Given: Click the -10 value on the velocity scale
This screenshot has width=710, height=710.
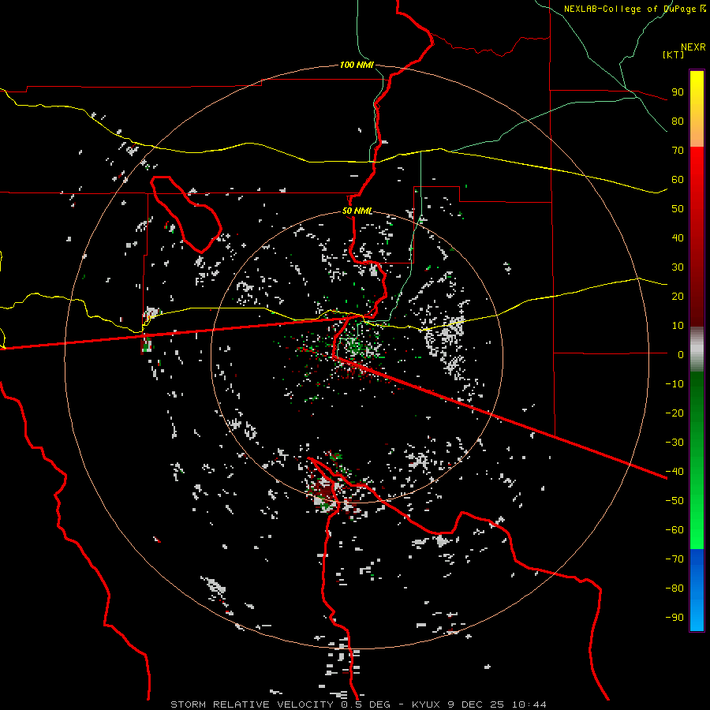Looking at the screenshot, I should 674,384.
